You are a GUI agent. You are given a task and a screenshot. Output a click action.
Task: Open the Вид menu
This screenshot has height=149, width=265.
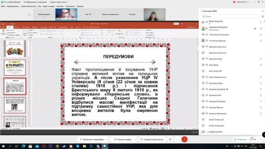[x=39, y=6]
